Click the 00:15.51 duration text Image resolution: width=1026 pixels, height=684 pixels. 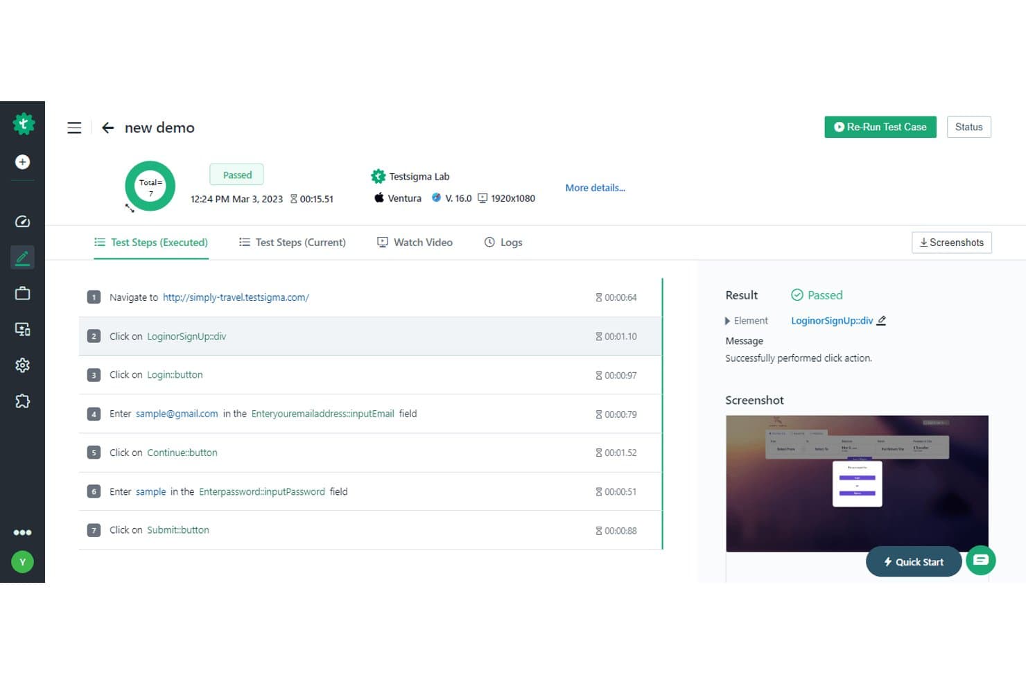coord(317,199)
